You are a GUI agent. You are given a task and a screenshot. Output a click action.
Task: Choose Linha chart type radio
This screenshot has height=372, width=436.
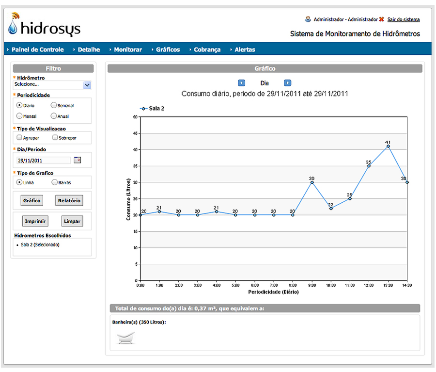click(19, 182)
